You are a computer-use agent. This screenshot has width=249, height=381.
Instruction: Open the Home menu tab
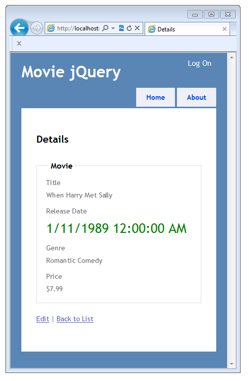pos(156,97)
